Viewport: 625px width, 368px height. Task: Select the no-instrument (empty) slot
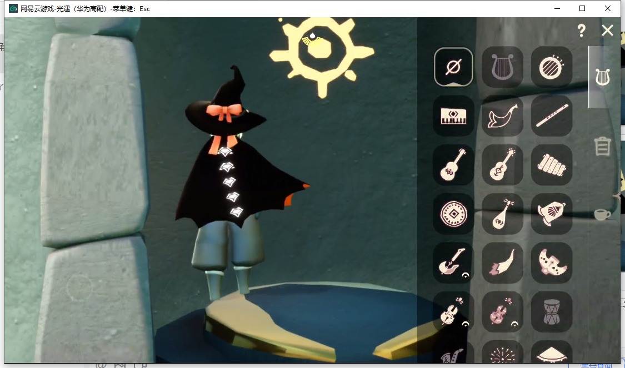pos(453,67)
